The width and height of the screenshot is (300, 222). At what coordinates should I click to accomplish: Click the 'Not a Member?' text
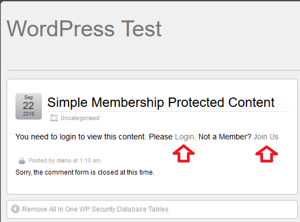[x=225, y=137]
